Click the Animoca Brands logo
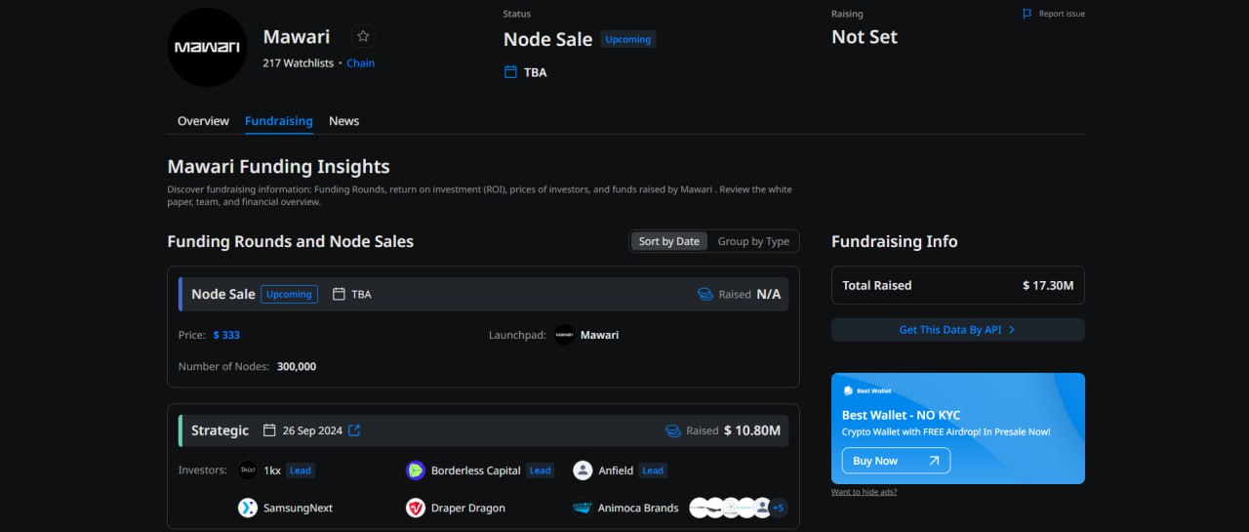Image resolution: width=1249 pixels, height=532 pixels. click(x=583, y=508)
